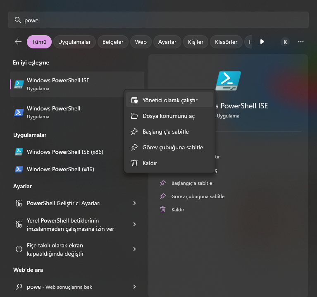Choose Yönetici olarak çalıştır in context menu
317x297 pixels.
169,100
